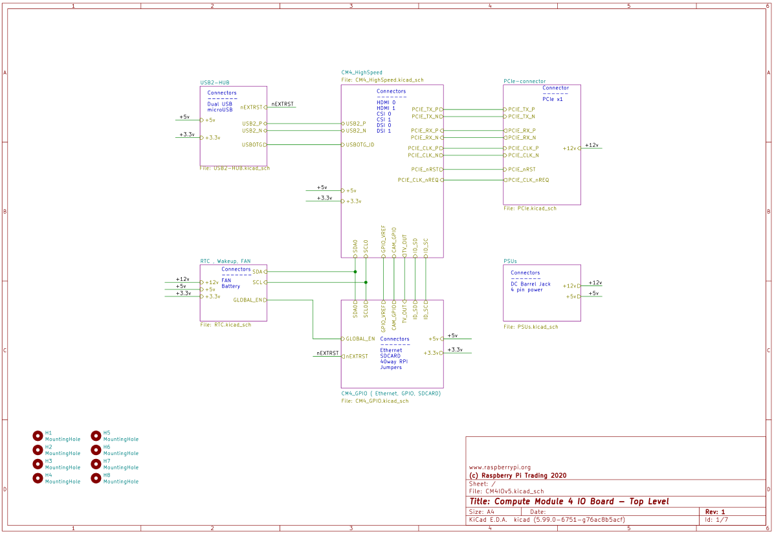Select the H7 mounting hole symbol
The height and width of the screenshot is (536, 774).
pyautogui.click(x=96, y=464)
